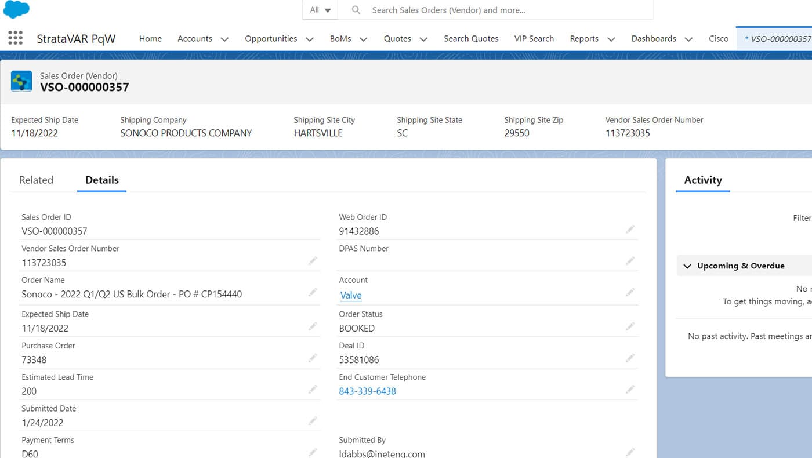812x458 pixels.
Task: Click HARTSVILLE shipping city value
Action: (x=318, y=133)
